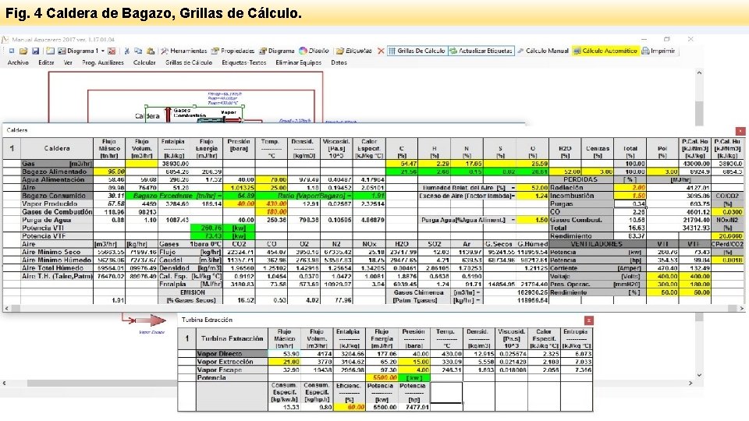Click the Caldera grid horizontal scrollbar
The image size is (749, 421).
(x=374, y=309)
